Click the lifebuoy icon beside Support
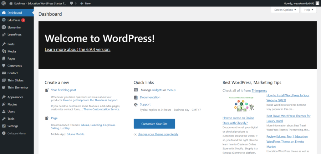Viewport: 321px width, 154px height. (x=136, y=105)
